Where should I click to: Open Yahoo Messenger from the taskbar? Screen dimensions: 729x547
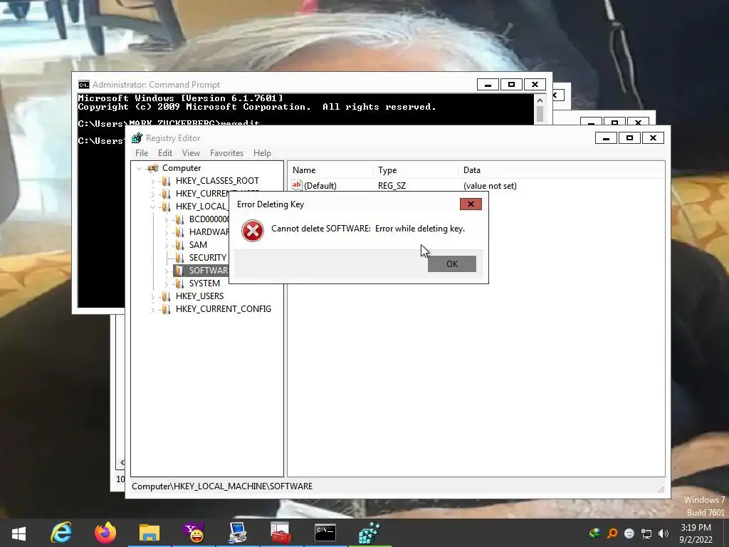(x=194, y=533)
